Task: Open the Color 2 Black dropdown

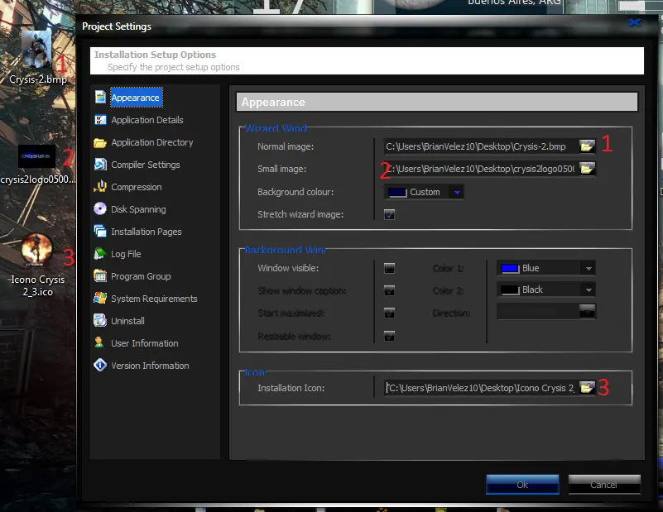Action: pyautogui.click(x=587, y=289)
